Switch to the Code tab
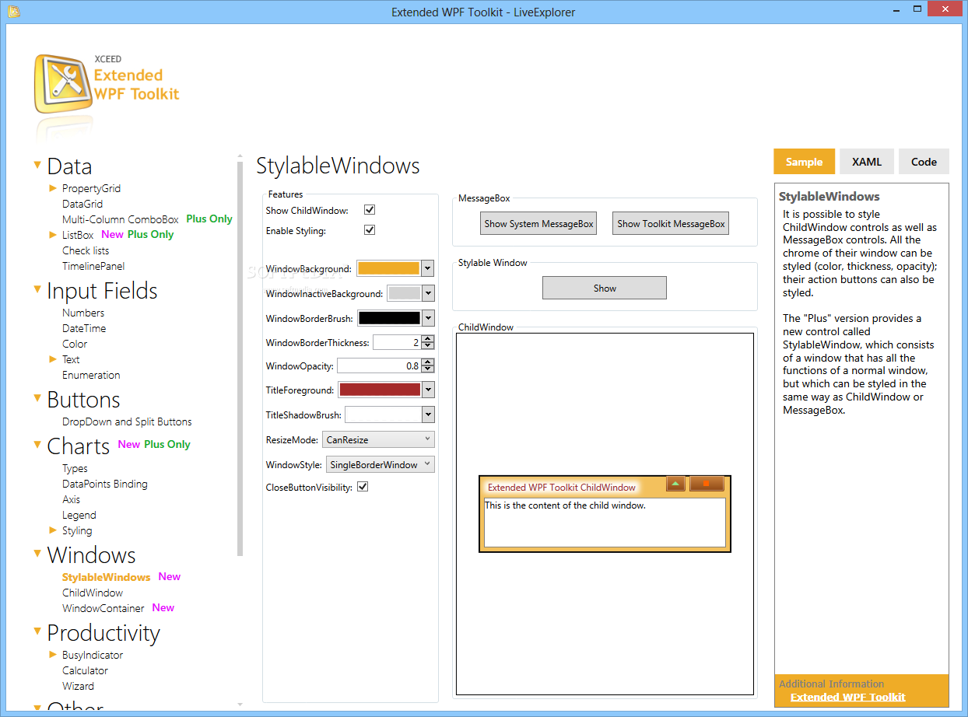 (x=924, y=162)
